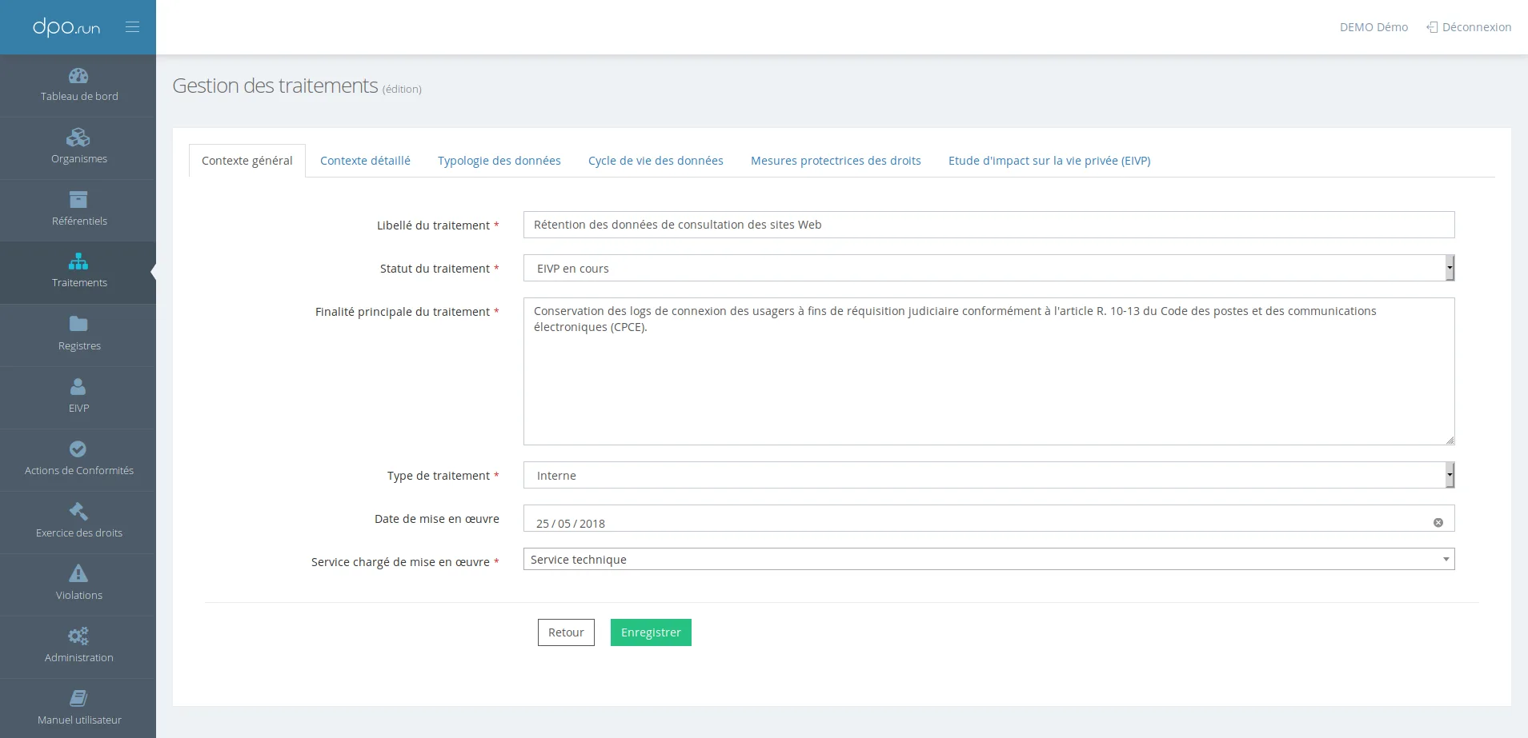Focus the Libellé du traitement field
This screenshot has height=738, width=1528.
point(989,225)
